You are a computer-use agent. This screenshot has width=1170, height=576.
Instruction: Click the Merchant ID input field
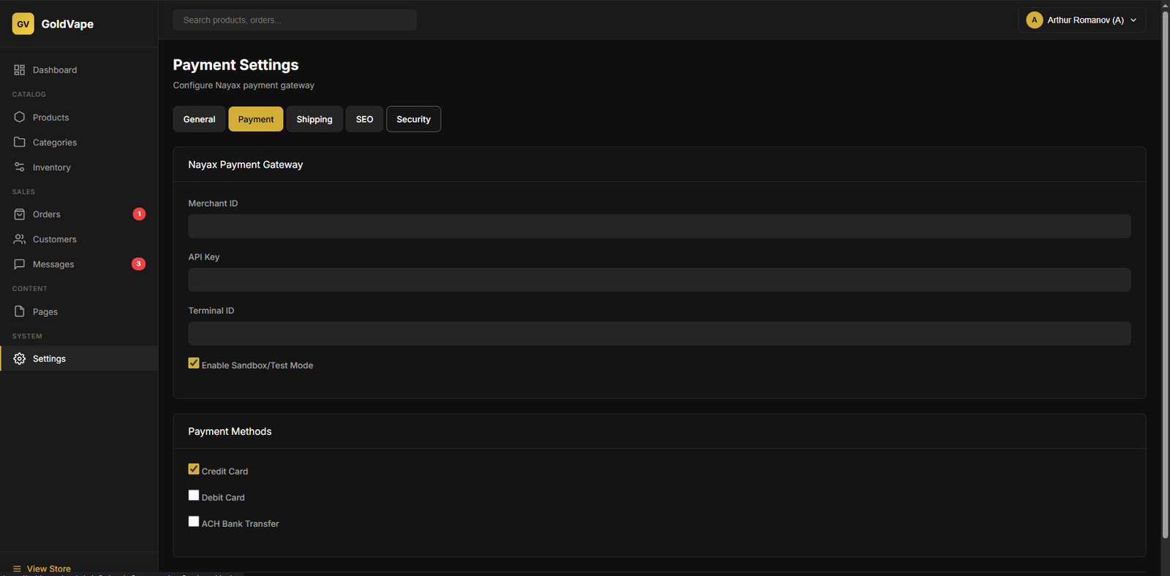coord(659,226)
